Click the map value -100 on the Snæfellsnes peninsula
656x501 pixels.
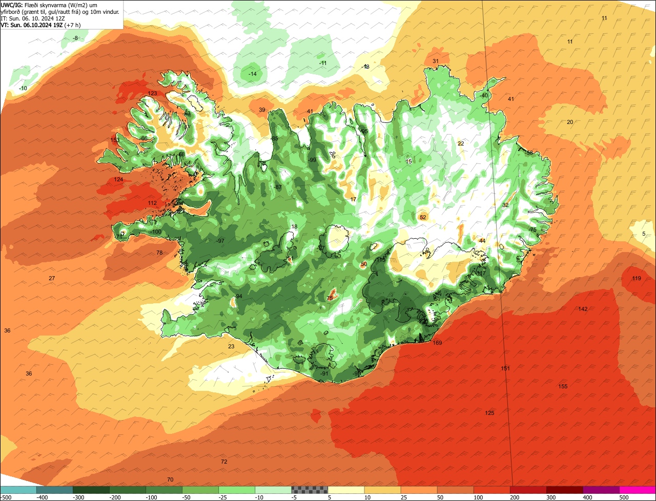click(156, 232)
